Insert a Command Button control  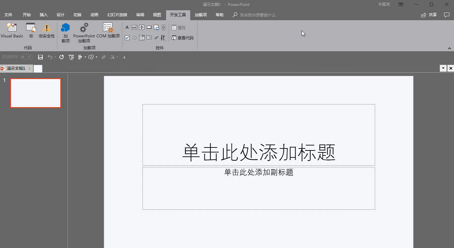(x=149, y=27)
